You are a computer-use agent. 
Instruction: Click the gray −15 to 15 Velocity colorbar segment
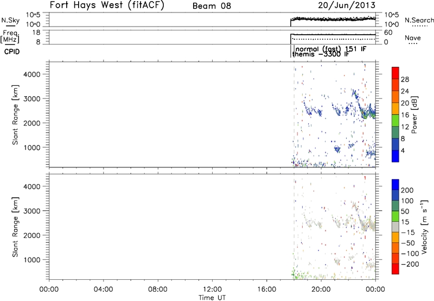(395, 227)
